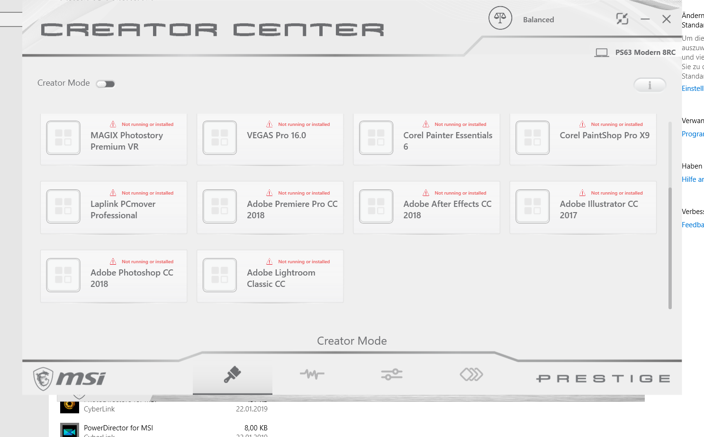Click the laptop icon beside PS63 Modern 8RC
704x437 pixels.
[602, 53]
